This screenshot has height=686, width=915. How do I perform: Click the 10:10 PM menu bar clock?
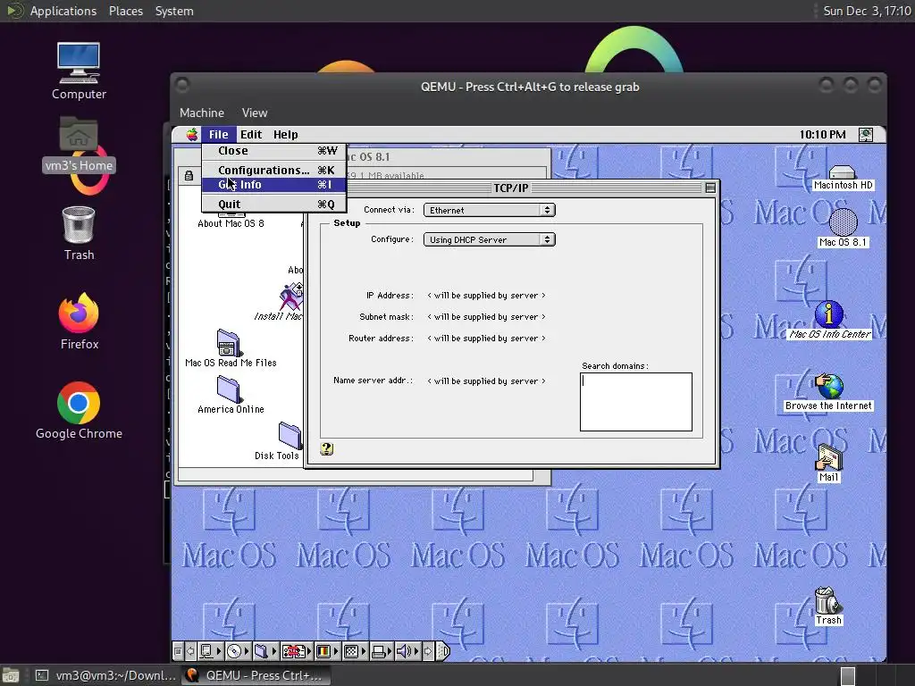(822, 135)
